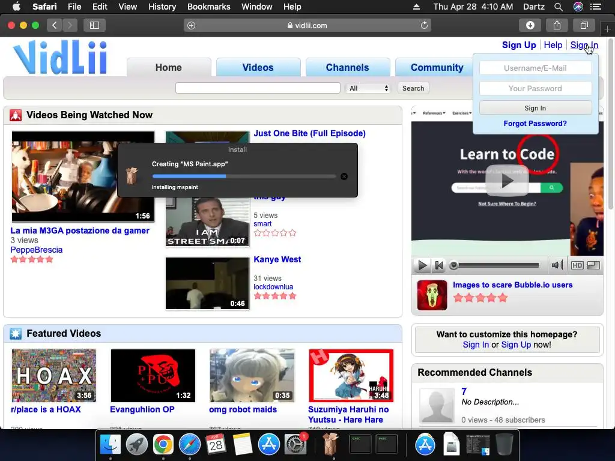Click the plus icon in the address bar

click(191, 25)
